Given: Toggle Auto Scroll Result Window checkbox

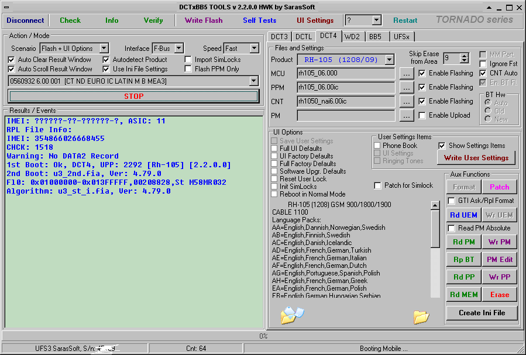Looking at the screenshot, I should coord(11,69).
